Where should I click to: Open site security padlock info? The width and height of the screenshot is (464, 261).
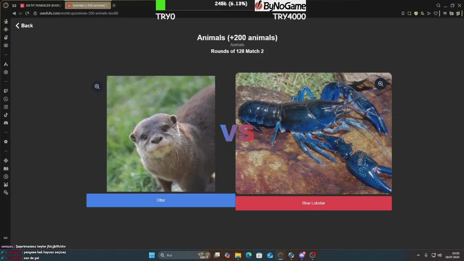(35, 13)
